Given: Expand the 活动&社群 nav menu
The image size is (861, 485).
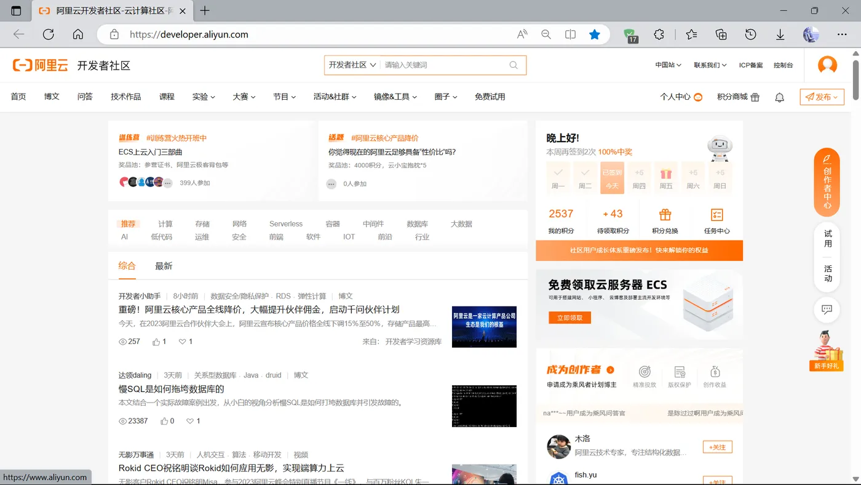Looking at the screenshot, I should (x=335, y=97).
